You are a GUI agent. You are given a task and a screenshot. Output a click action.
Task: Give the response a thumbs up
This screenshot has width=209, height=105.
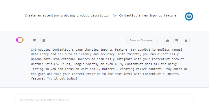click(168, 40)
